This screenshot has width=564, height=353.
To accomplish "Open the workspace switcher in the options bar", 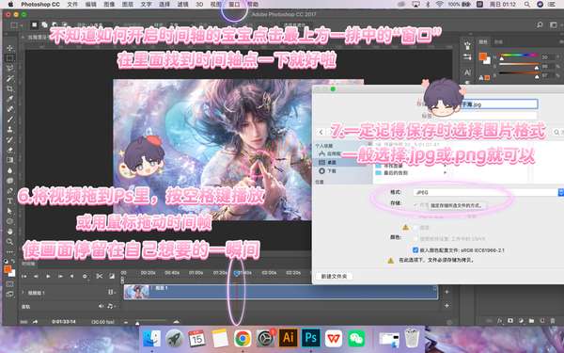I will (x=554, y=25).
